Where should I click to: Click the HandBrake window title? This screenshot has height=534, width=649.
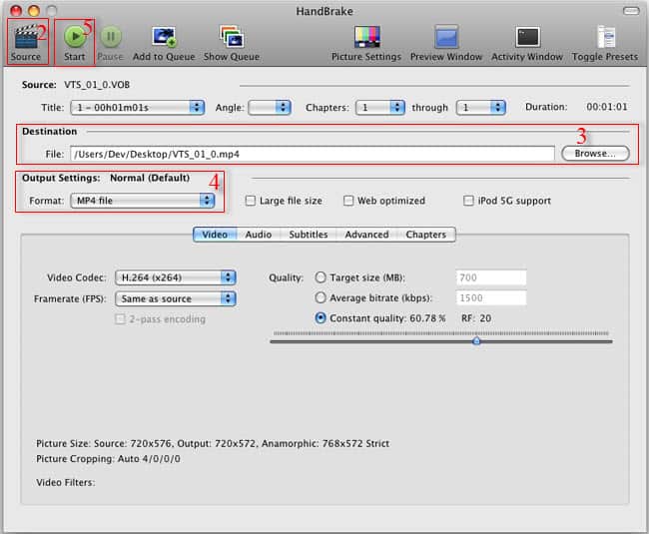pyautogui.click(x=324, y=11)
